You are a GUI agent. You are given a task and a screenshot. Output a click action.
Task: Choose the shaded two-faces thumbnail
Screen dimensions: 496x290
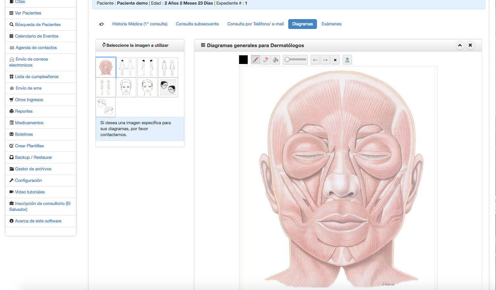tap(168, 87)
